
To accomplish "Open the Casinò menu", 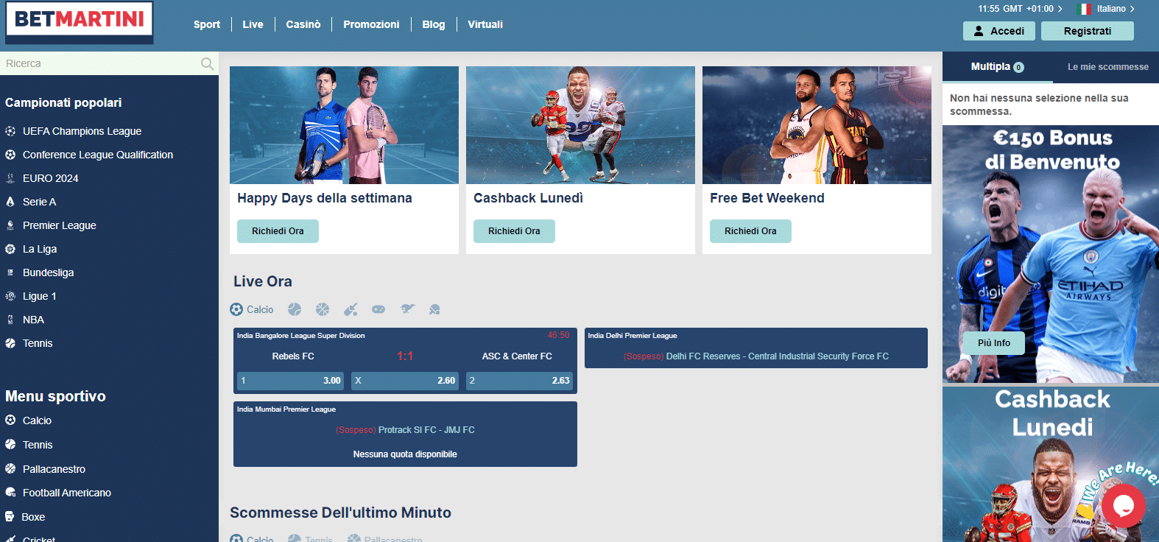I will pos(303,24).
